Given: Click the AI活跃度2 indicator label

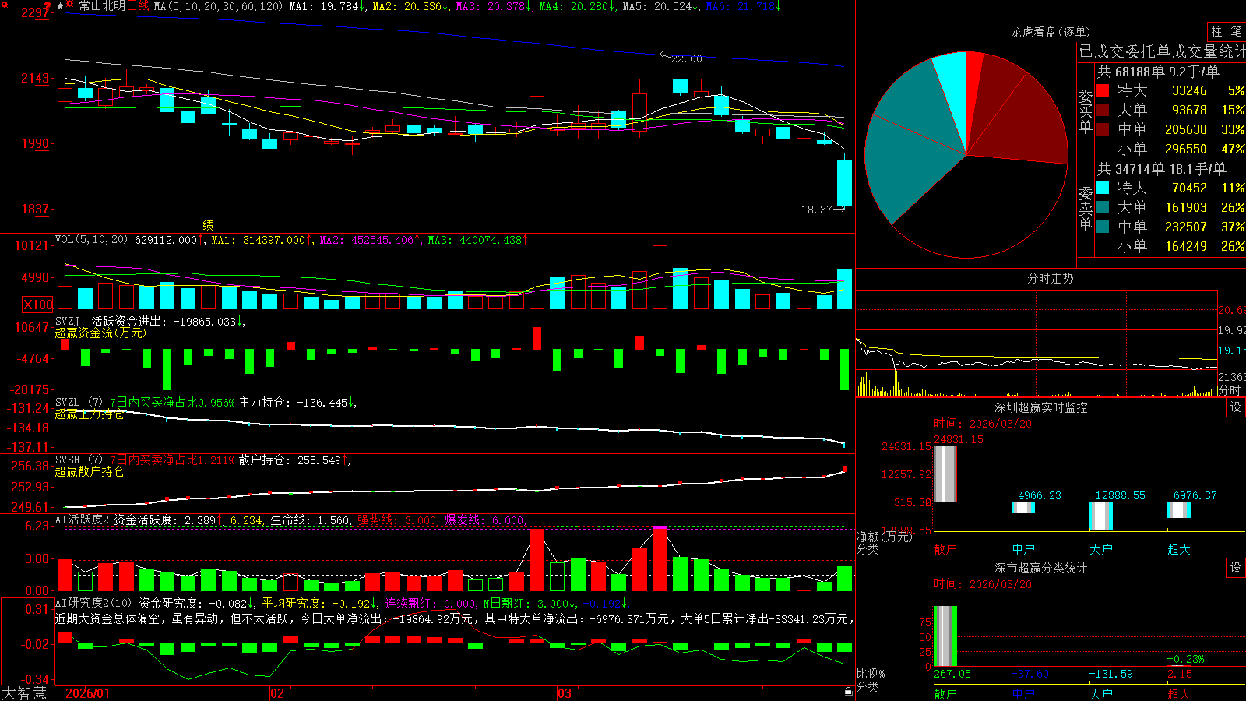Looking at the screenshot, I should click(83, 520).
